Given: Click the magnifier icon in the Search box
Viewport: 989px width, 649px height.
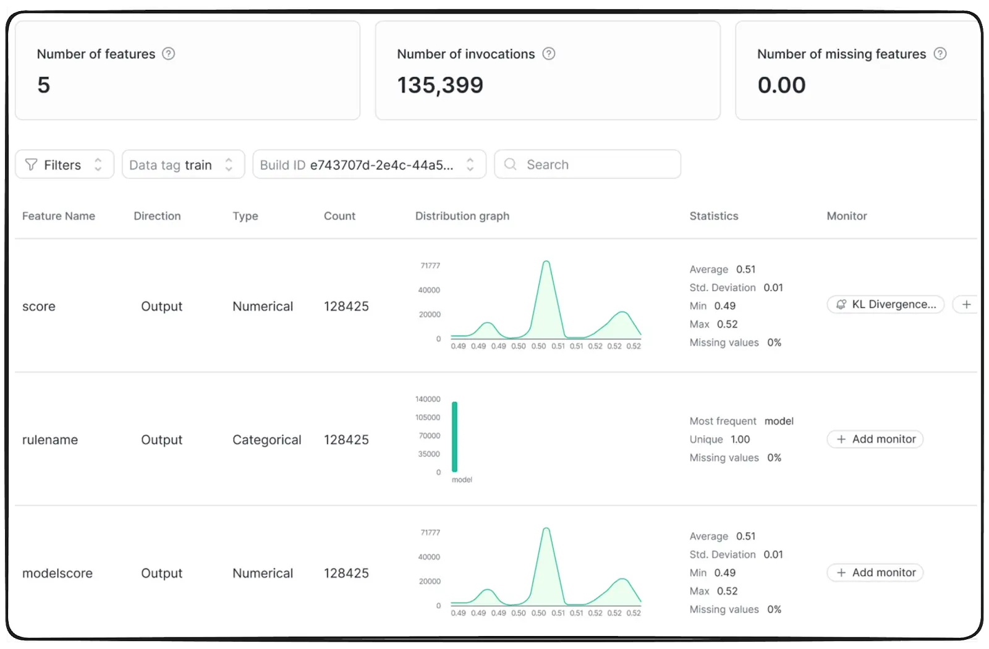Looking at the screenshot, I should pyautogui.click(x=509, y=164).
